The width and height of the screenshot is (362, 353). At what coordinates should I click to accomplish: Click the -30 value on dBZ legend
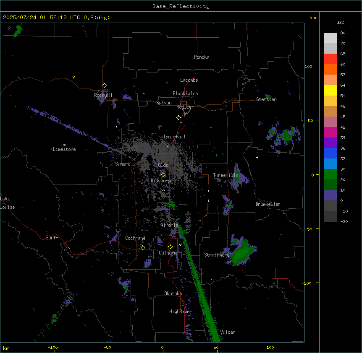pyautogui.click(x=344, y=222)
